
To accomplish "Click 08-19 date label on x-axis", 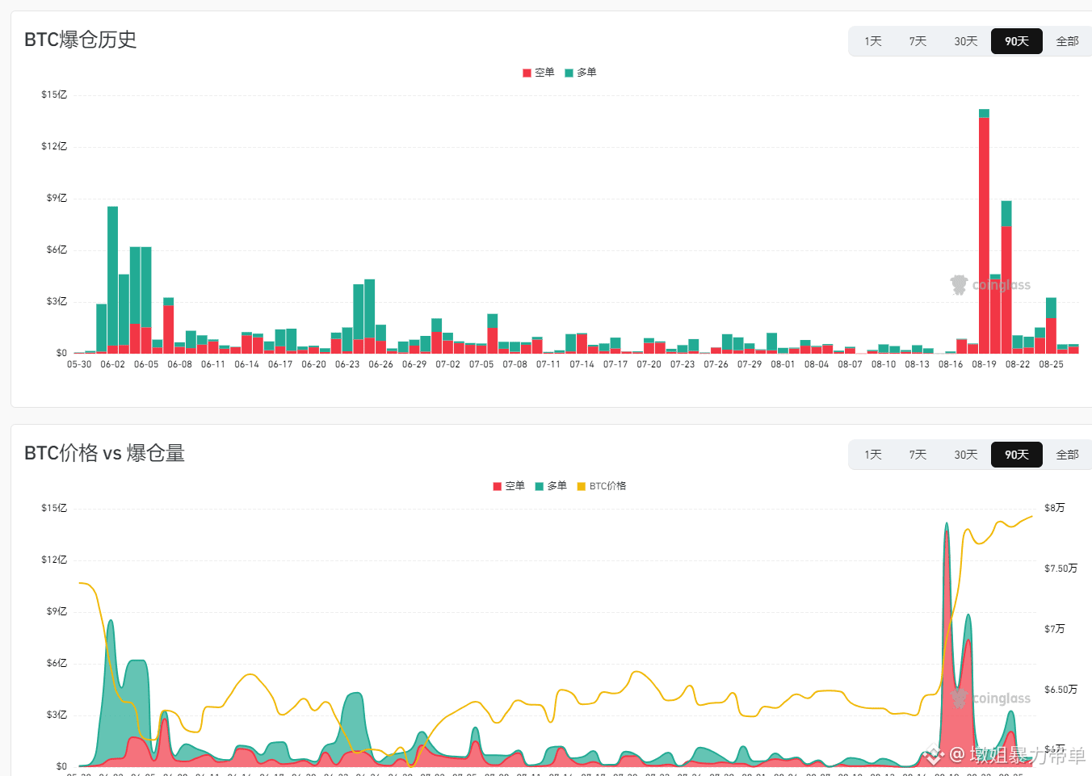I will click(984, 364).
